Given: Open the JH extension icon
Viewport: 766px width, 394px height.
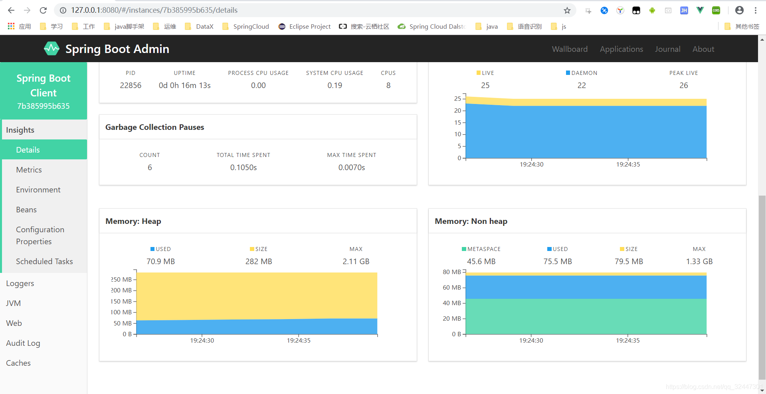Looking at the screenshot, I should pyautogui.click(x=684, y=11).
